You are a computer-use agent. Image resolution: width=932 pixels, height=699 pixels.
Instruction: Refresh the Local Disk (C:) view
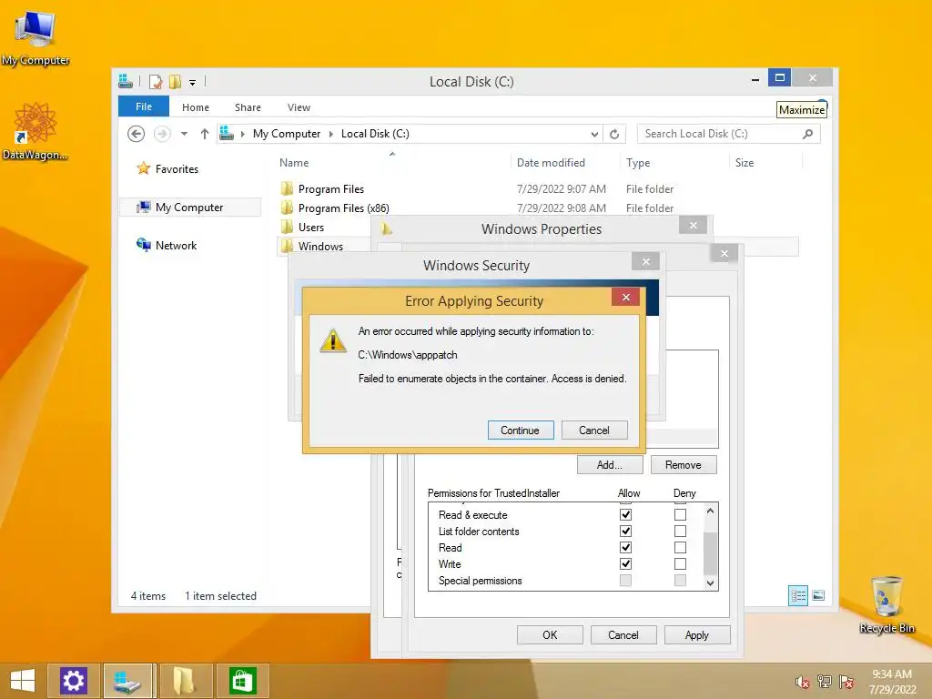tap(614, 135)
